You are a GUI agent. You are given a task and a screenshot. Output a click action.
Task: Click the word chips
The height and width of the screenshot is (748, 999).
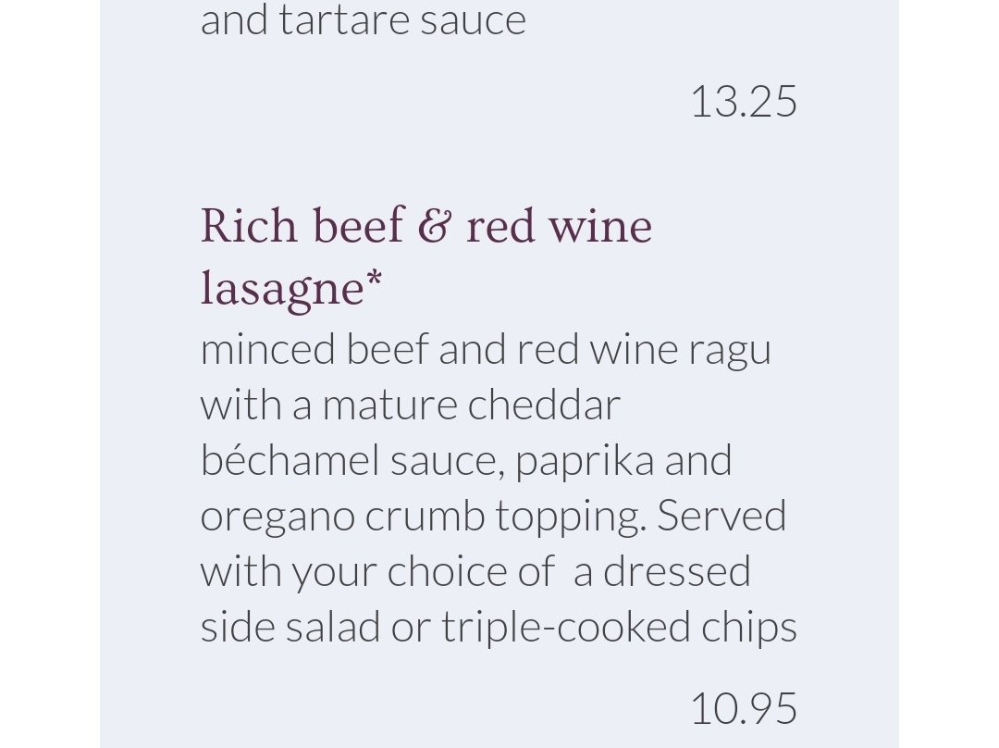click(x=749, y=629)
